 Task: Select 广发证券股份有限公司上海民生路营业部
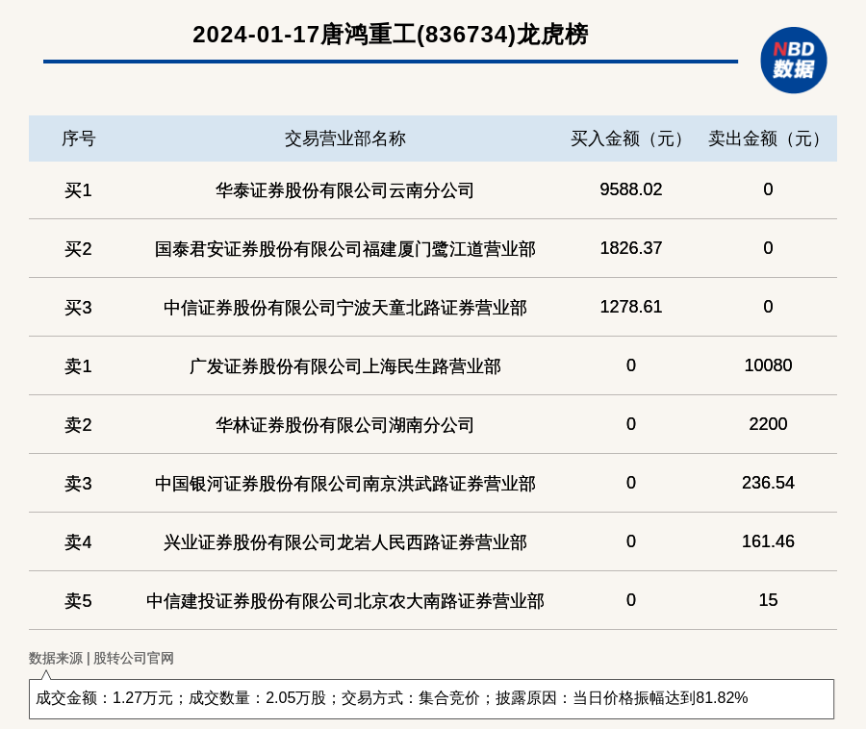(x=345, y=365)
